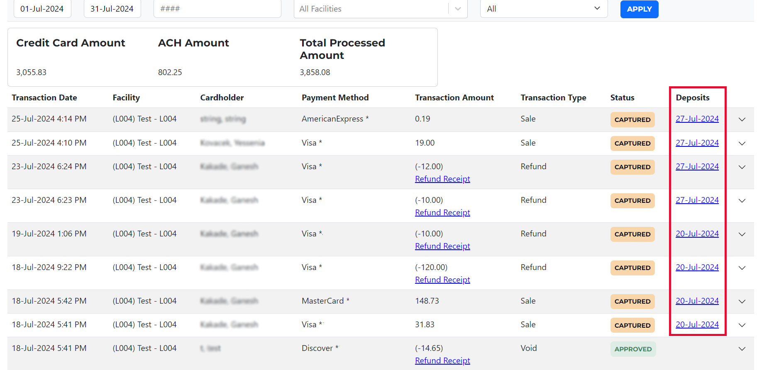Image resolution: width=774 pixels, height=370 pixels.
Task: Expand the 23-Jul-2024 6:24 PM row
Action: click(742, 167)
